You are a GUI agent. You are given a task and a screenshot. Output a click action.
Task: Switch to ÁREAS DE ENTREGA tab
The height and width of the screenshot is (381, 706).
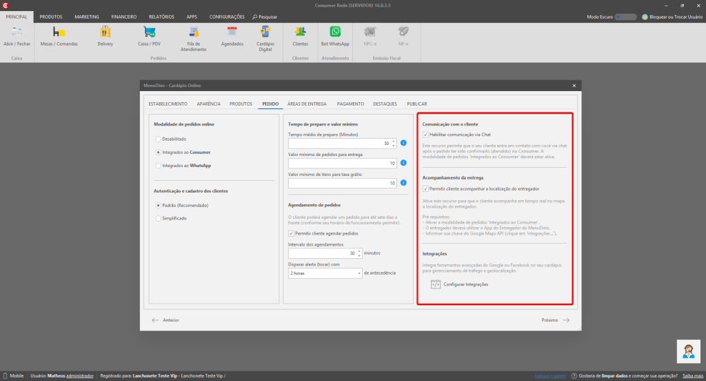point(307,104)
